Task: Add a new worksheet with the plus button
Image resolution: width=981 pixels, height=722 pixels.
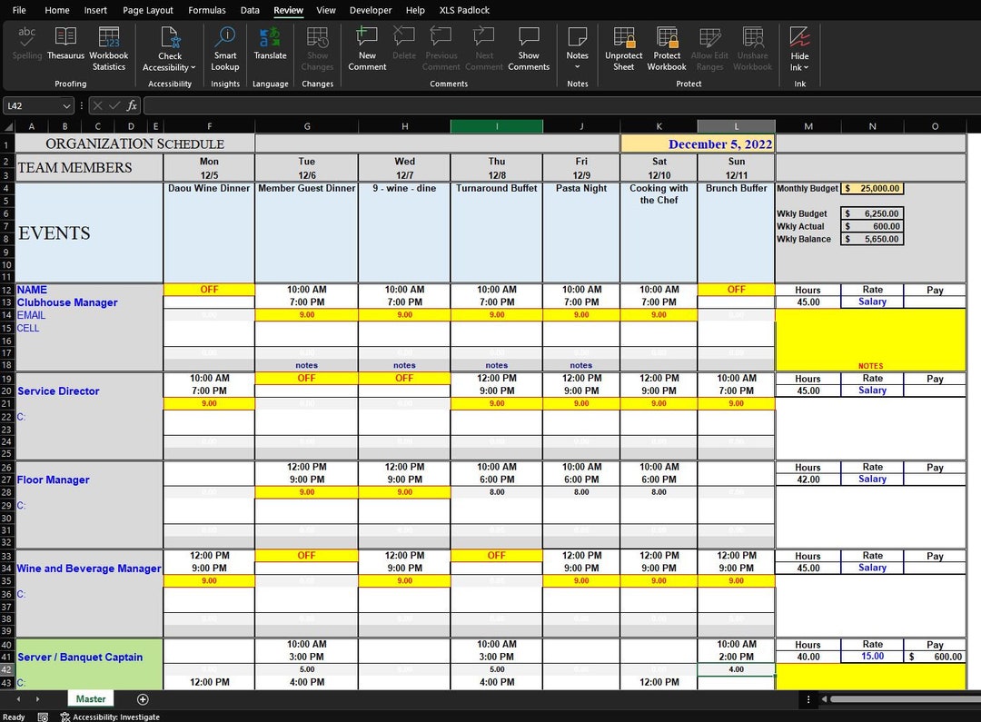Action: [x=143, y=699]
